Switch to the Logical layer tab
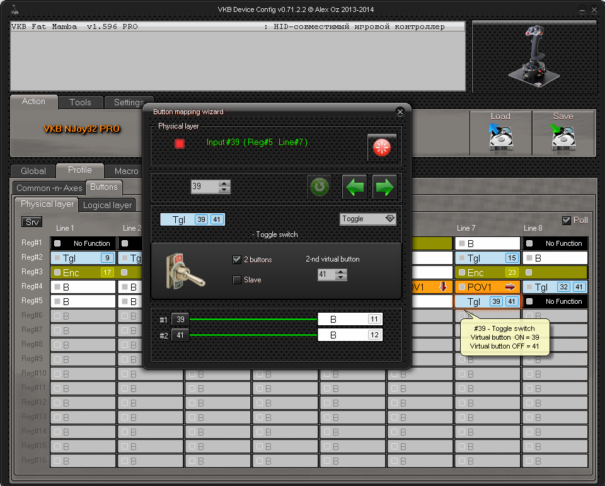Screen dimensions: 605x486 107,205
